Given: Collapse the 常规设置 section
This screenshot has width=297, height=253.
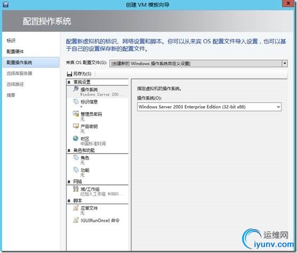Looking at the screenshot, I should [x=69, y=82].
